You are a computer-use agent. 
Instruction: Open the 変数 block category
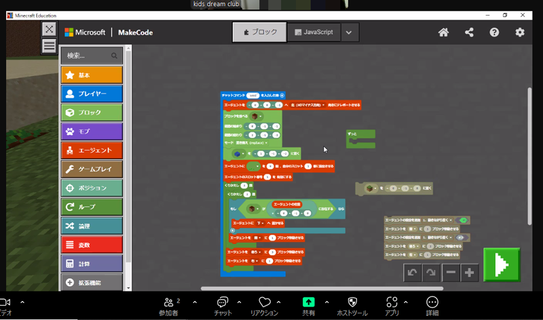click(92, 245)
